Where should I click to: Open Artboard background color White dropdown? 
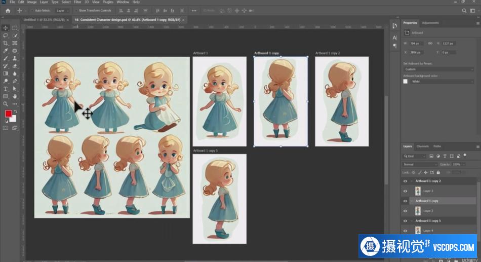442,82
